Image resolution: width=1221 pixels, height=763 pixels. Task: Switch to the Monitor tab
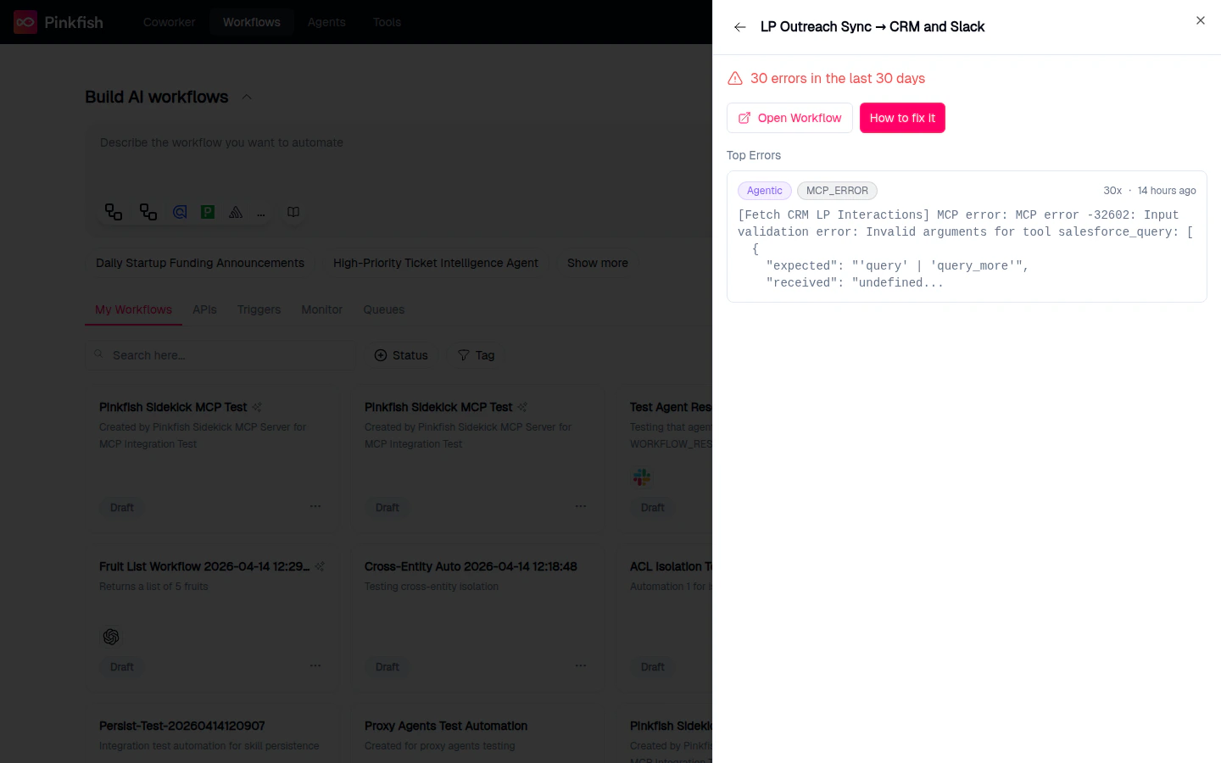coord(321,309)
